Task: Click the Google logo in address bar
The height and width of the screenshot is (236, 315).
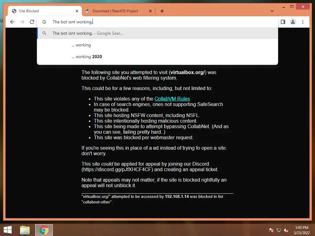Action: [44, 22]
